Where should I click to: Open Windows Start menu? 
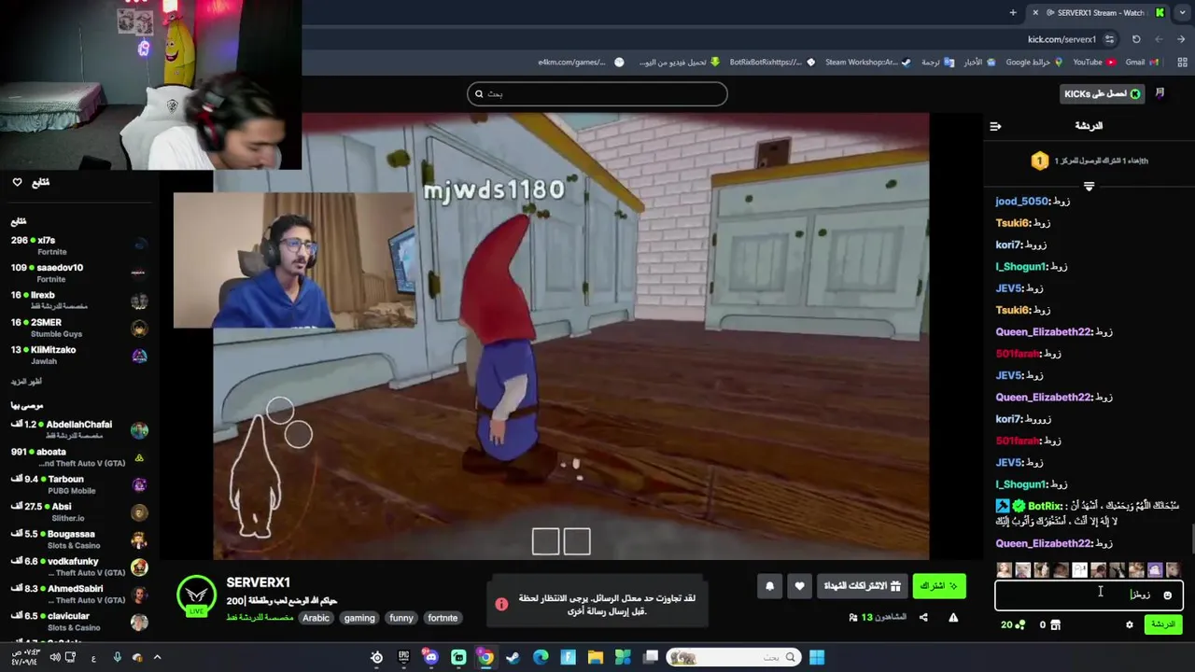[816, 657]
